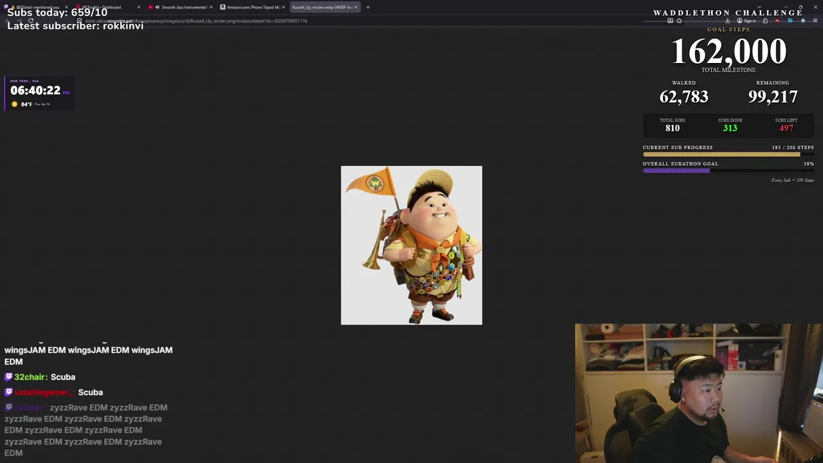Open the extensions icon beside Sign in
The image size is (823, 463).
click(765, 21)
